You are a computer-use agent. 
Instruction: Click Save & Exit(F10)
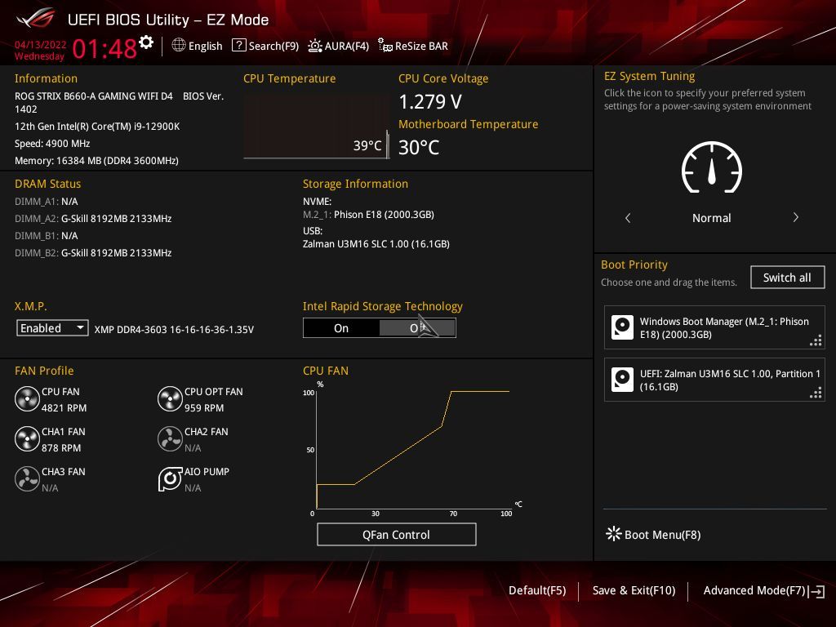634,590
